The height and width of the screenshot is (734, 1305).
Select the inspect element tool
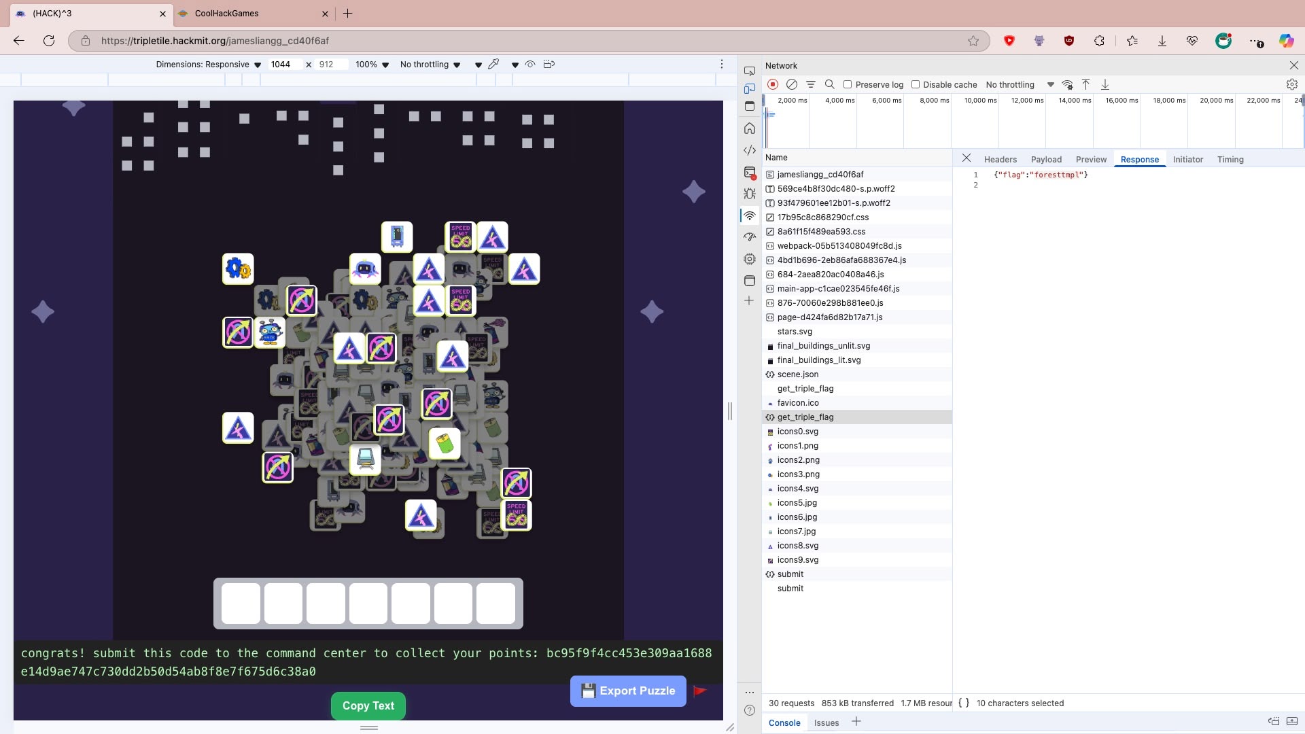[750, 71]
